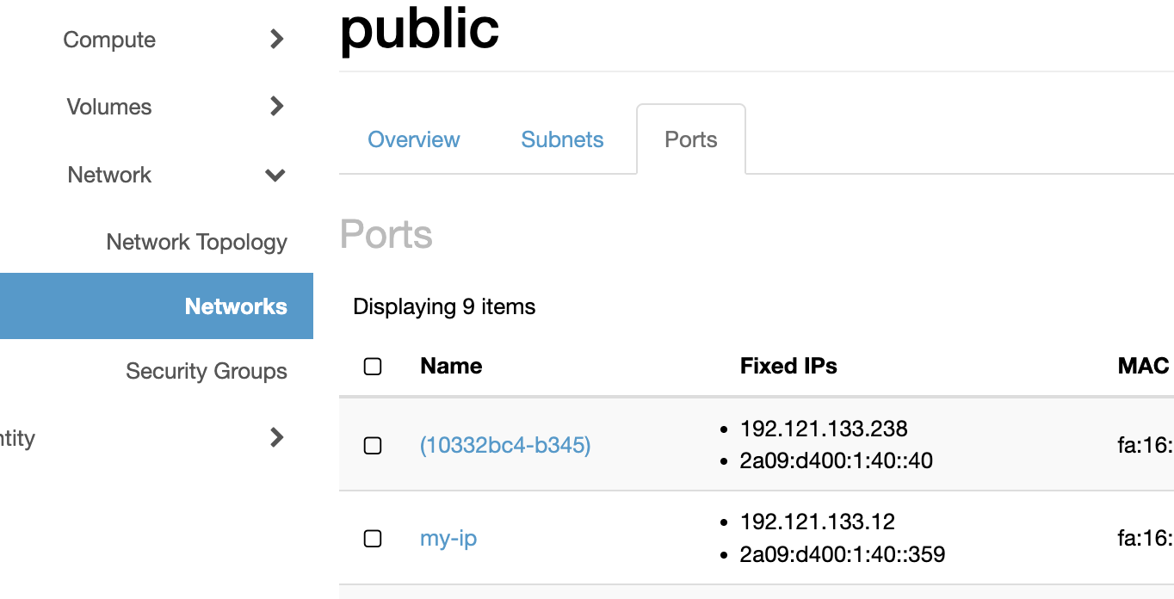Switch to the Subnets tab
This screenshot has height=599, width=1174.
pyautogui.click(x=561, y=139)
